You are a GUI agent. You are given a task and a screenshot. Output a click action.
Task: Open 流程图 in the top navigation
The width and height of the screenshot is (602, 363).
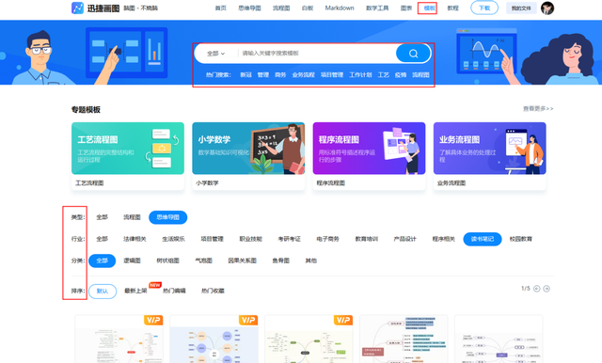(x=281, y=8)
